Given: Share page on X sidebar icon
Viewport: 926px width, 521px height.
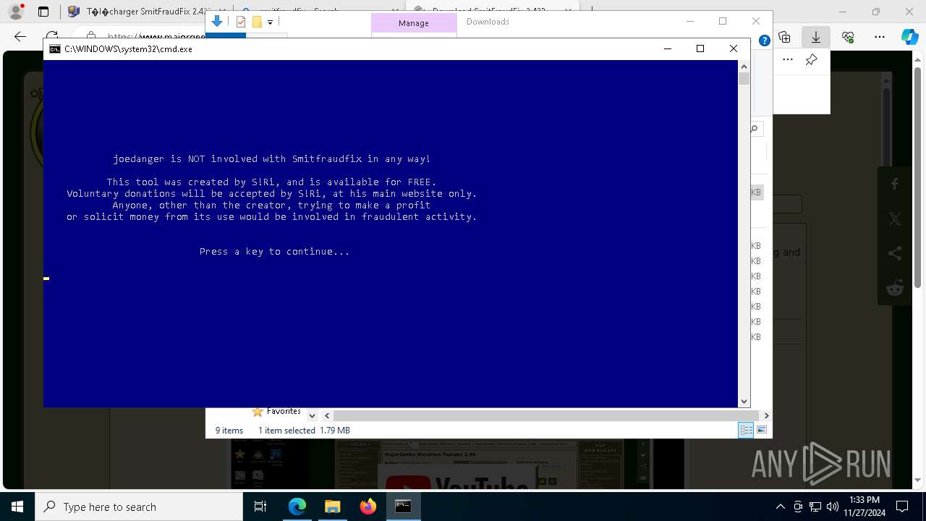Looking at the screenshot, I should point(895,219).
